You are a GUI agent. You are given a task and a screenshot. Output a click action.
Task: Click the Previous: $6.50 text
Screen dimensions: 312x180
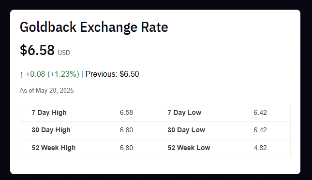(112, 74)
